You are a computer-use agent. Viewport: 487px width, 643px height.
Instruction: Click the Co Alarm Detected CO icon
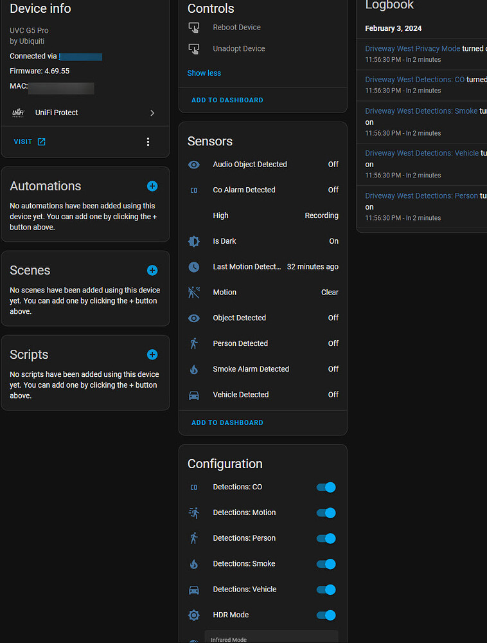coord(194,190)
